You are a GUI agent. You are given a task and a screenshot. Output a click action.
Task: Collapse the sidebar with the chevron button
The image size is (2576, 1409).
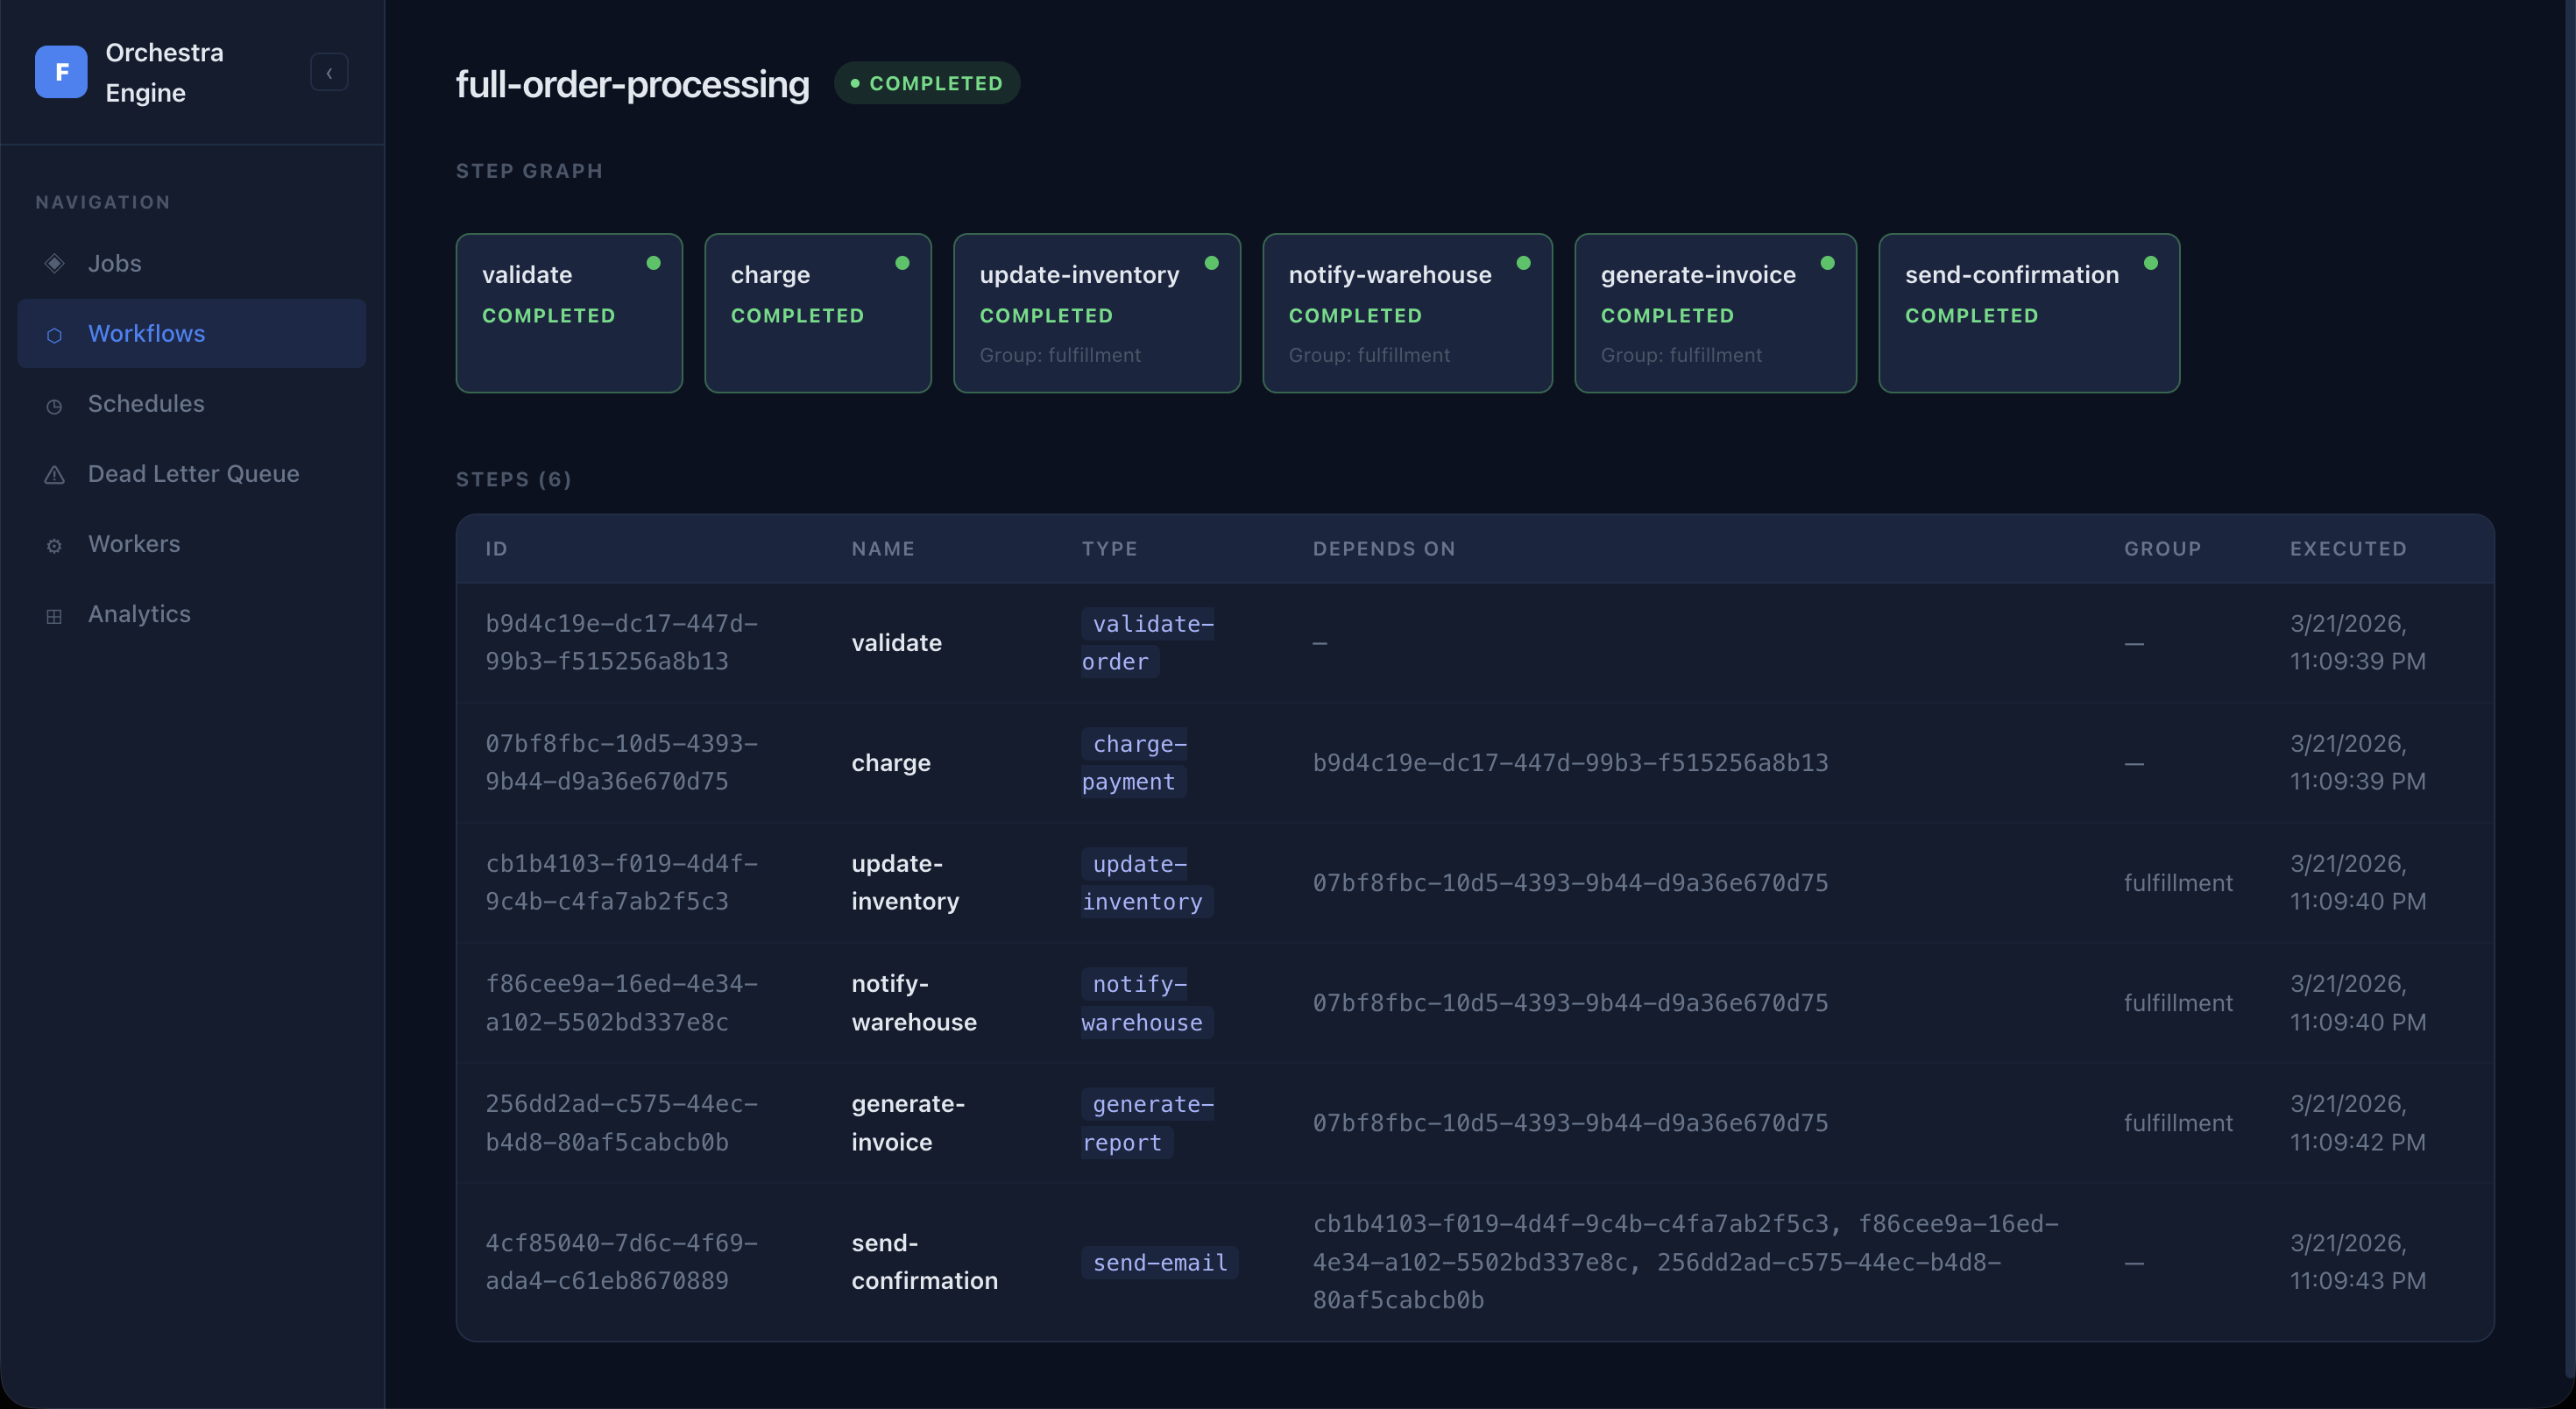329,72
